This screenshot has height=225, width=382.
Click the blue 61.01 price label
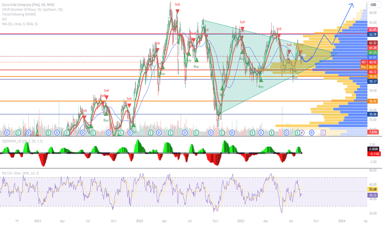[373, 57]
